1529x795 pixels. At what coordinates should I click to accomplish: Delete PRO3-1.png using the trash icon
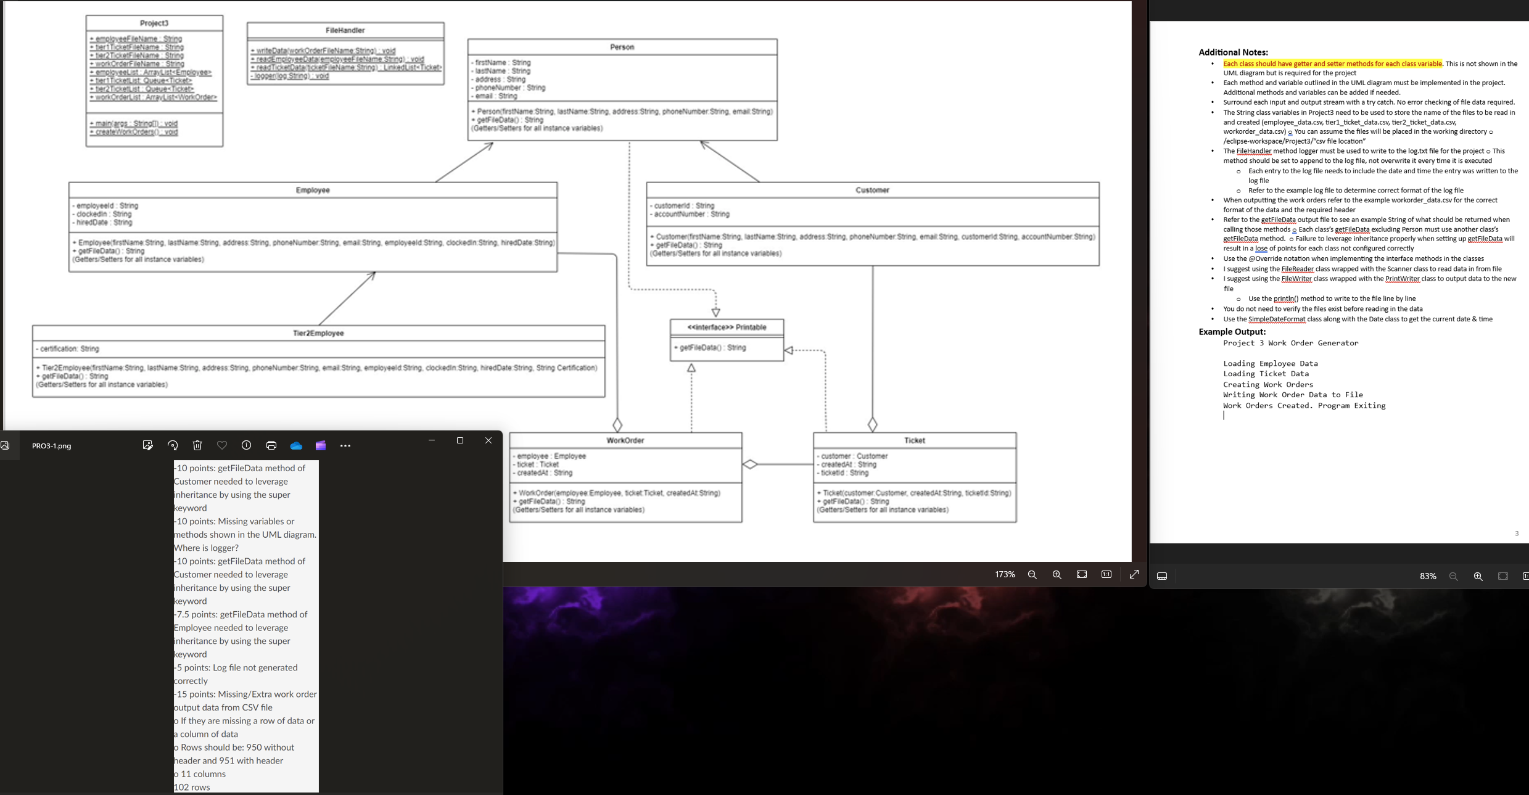pyautogui.click(x=197, y=445)
